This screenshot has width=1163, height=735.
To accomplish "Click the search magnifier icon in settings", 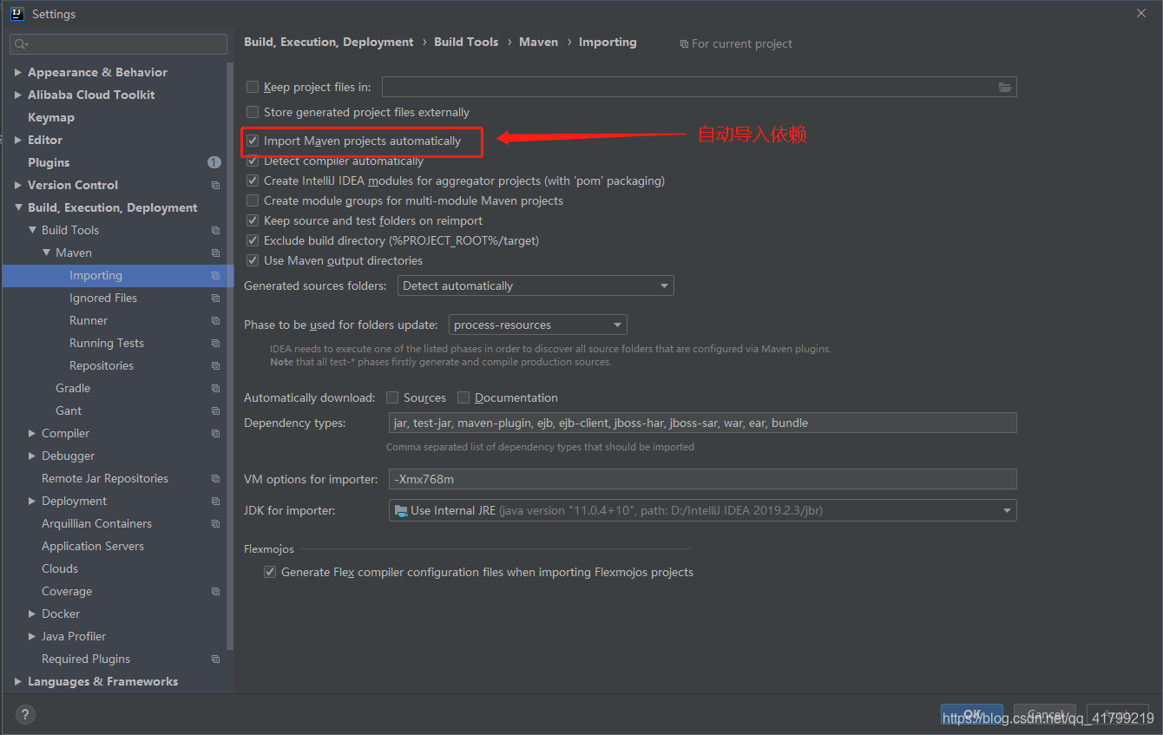I will (20, 44).
